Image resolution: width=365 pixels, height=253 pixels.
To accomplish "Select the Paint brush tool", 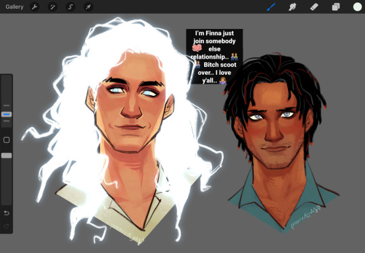I will [271, 7].
